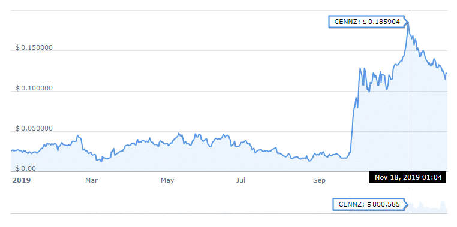
Task: Click the right end of the price line
Action: tap(446, 73)
